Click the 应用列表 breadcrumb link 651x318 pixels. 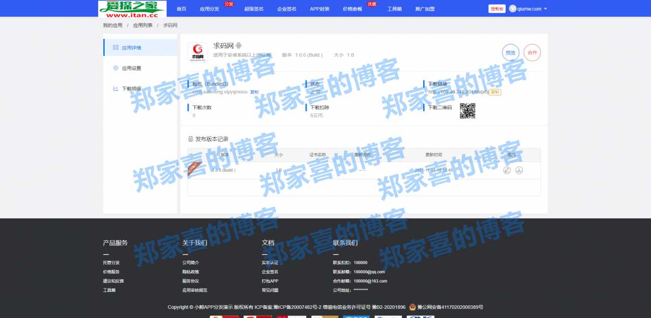coord(143,25)
